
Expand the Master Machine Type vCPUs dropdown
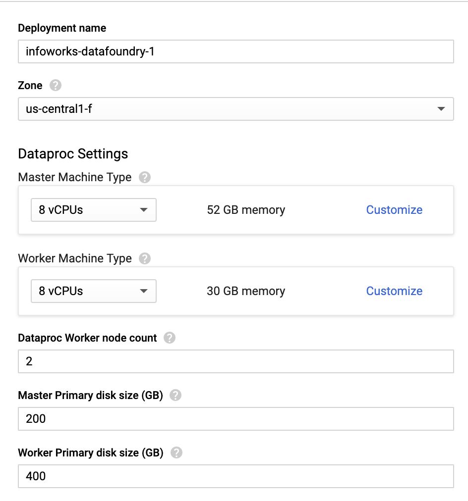click(x=93, y=210)
